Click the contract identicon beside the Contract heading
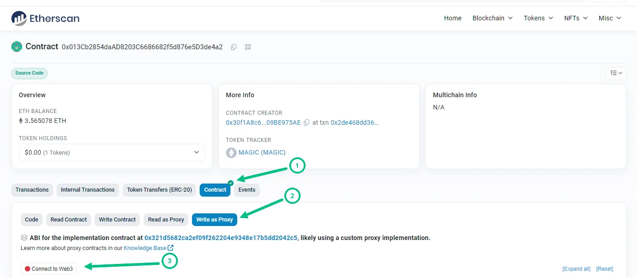Image resolution: width=637 pixels, height=278 pixels. (17, 47)
